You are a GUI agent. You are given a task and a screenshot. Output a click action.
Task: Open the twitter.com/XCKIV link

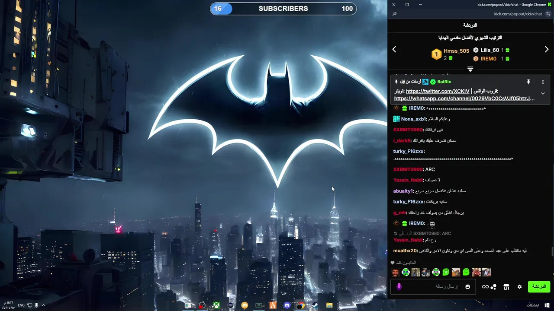pyautogui.click(x=438, y=91)
